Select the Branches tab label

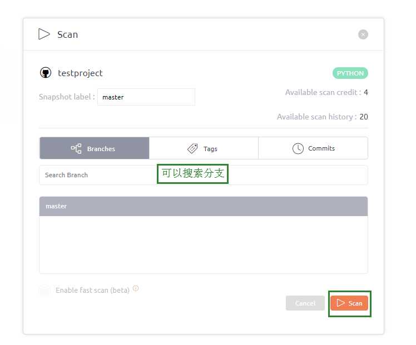click(x=101, y=149)
